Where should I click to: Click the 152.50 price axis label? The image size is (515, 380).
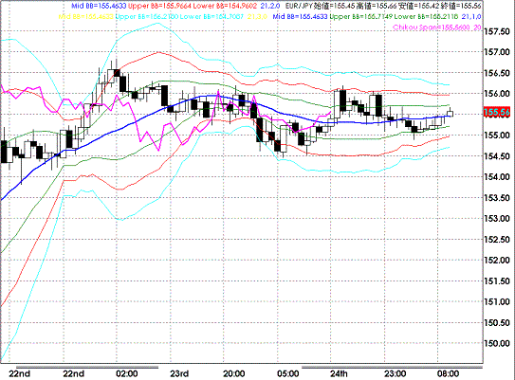pyautogui.click(x=497, y=239)
